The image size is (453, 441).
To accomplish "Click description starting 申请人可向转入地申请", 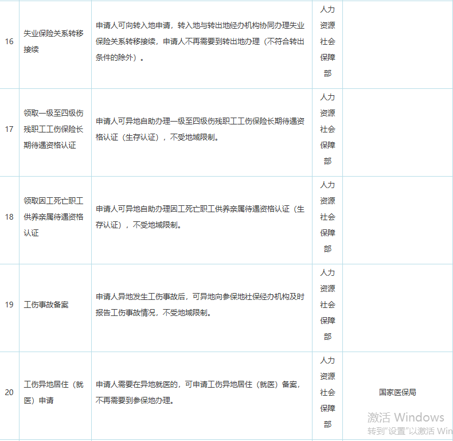I will coord(200,41).
